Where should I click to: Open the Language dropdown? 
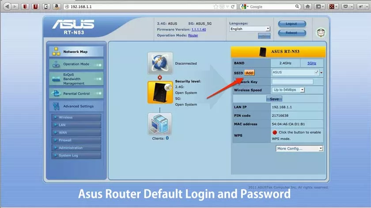(x=250, y=29)
